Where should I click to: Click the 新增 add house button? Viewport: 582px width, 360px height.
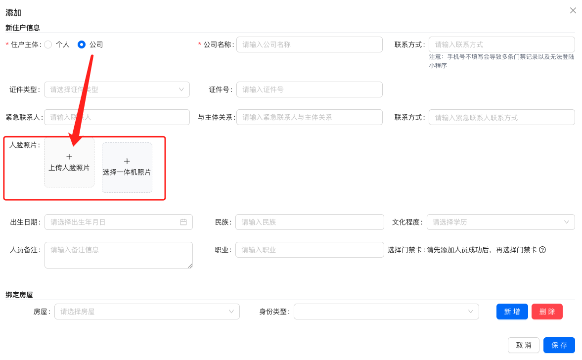(x=512, y=312)
